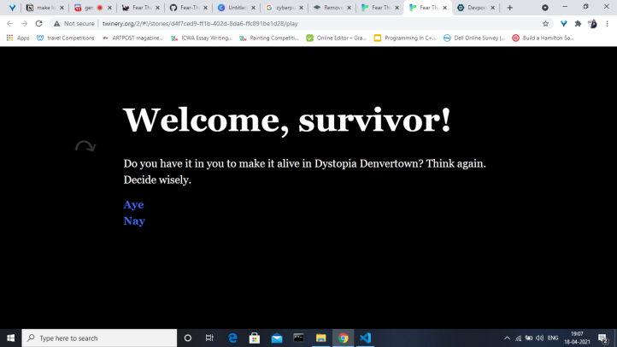Click the undo arrow beside the story

click(85, 146)
